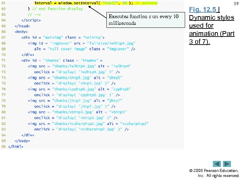
Task: Select the div id thumbs line
Action: point(62,60)
